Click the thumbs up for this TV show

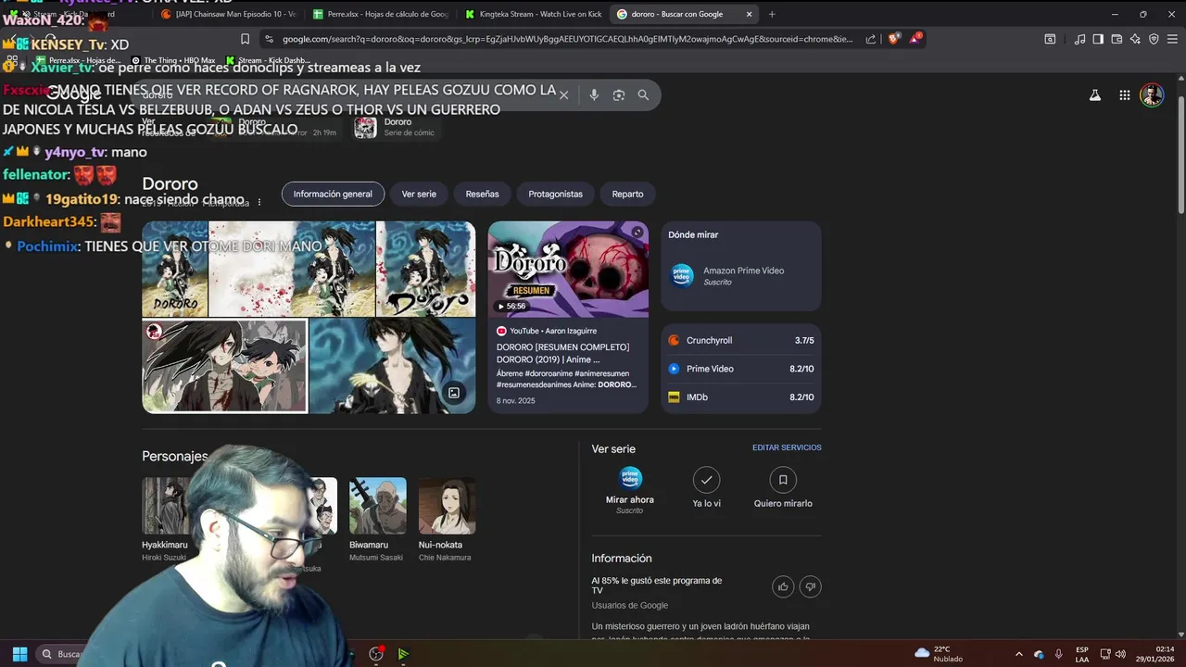click(784, 586)
